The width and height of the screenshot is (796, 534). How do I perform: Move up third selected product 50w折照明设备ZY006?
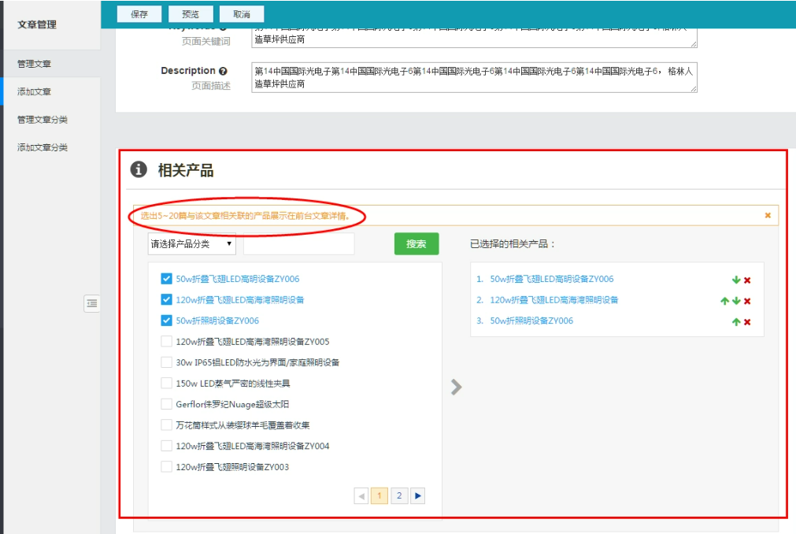tap(735, 321)
